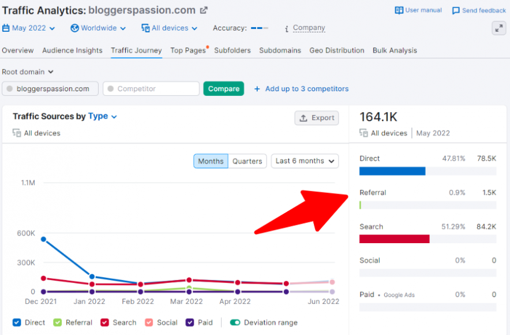Viewport: 510px width, 335px height.
Task: Open the User manual link
Action: [418, 10]
